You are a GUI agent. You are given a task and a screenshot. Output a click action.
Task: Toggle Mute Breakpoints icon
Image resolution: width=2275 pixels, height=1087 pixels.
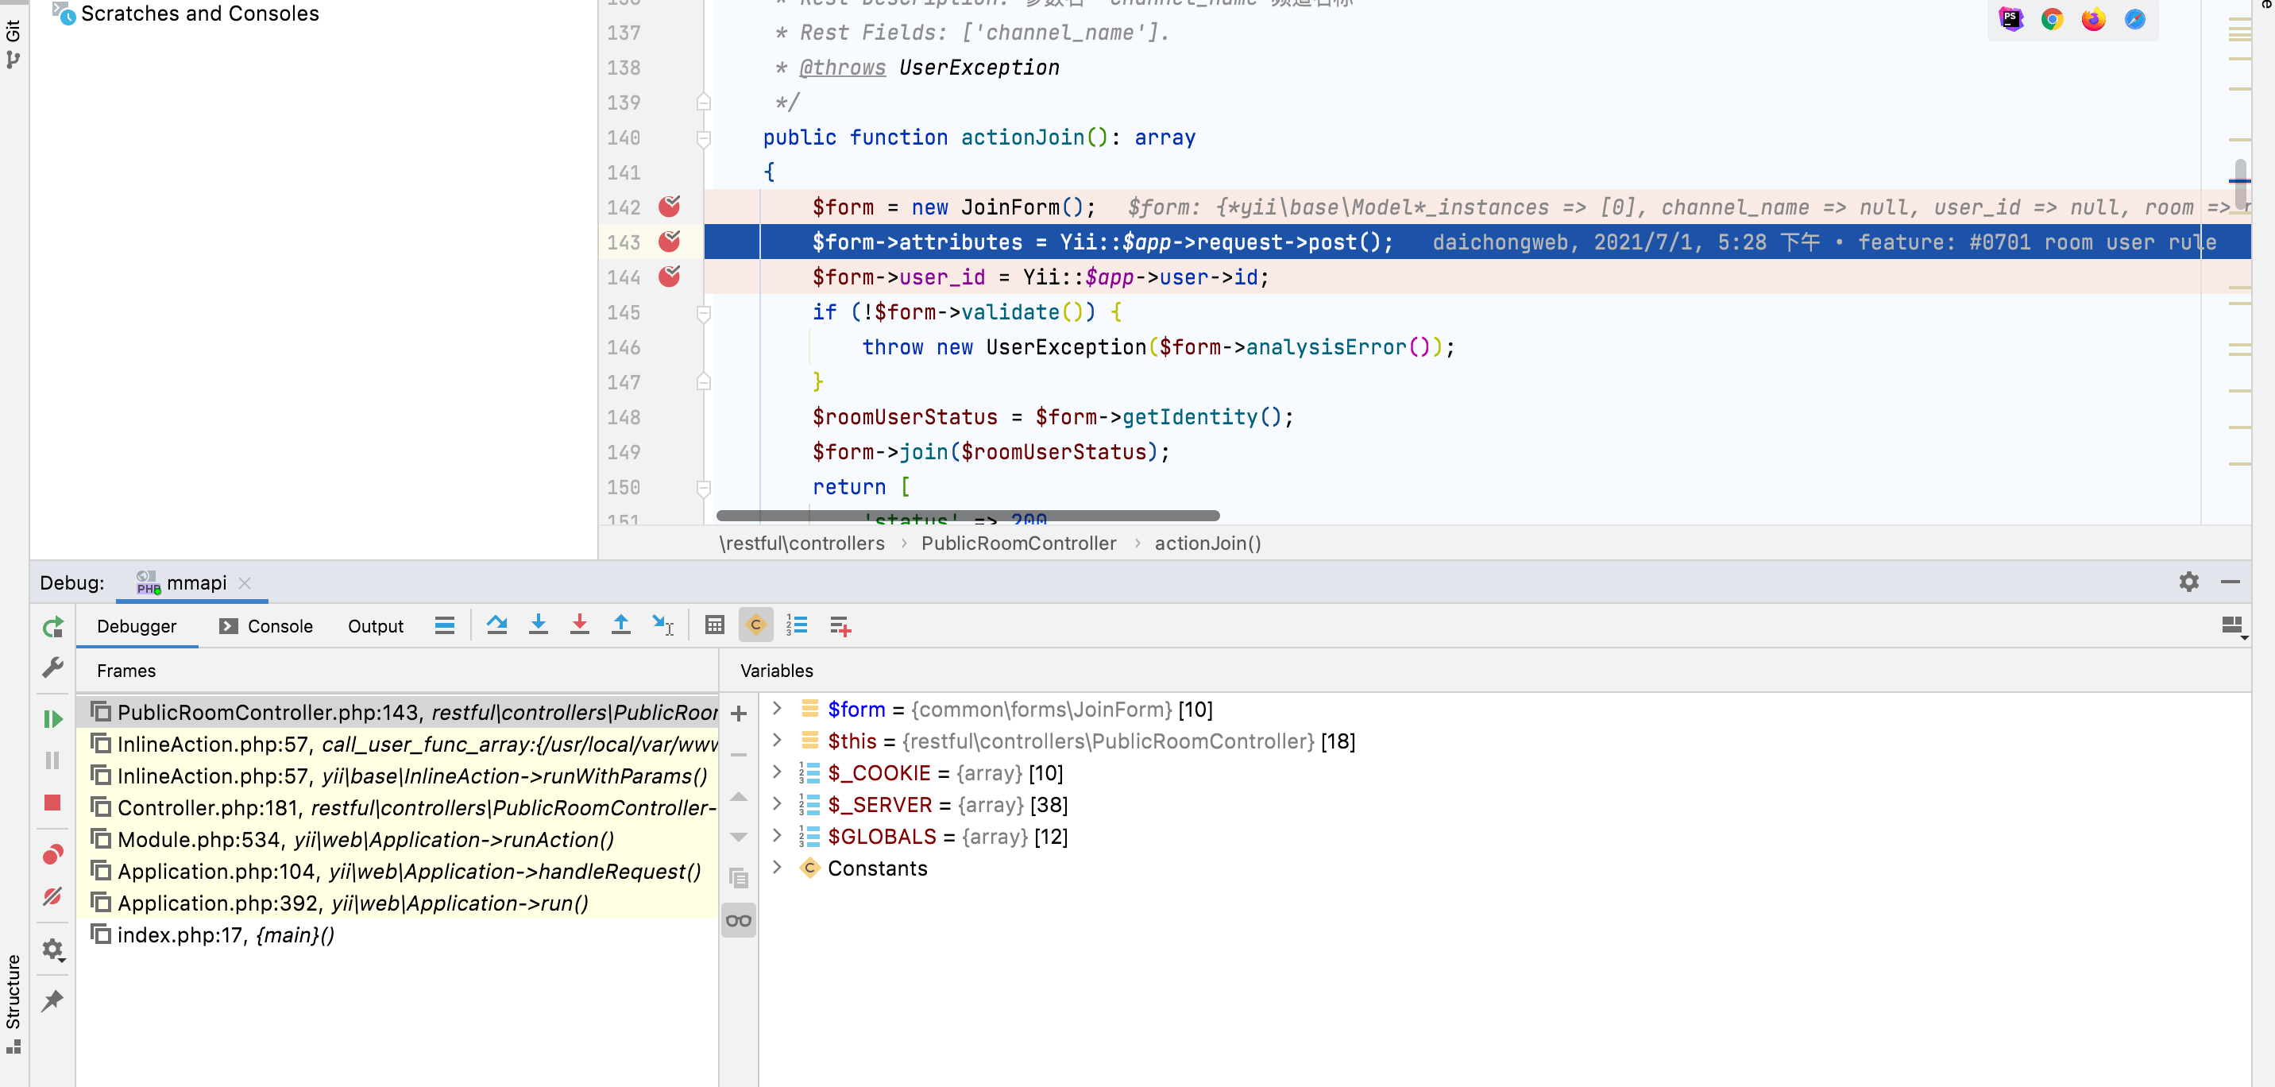[53, 896]
